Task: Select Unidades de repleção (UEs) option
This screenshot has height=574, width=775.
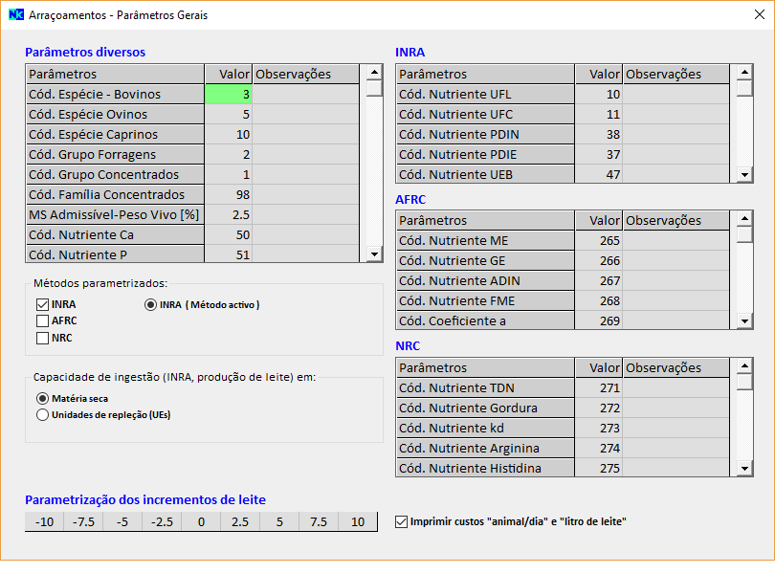Action: (x=42, y=415)
